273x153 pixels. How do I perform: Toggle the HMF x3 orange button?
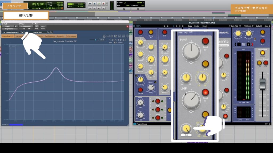coord(205,64)
